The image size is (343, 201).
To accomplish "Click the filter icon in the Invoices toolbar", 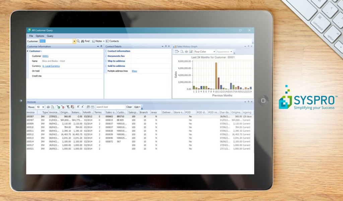I will pos(68,107).
